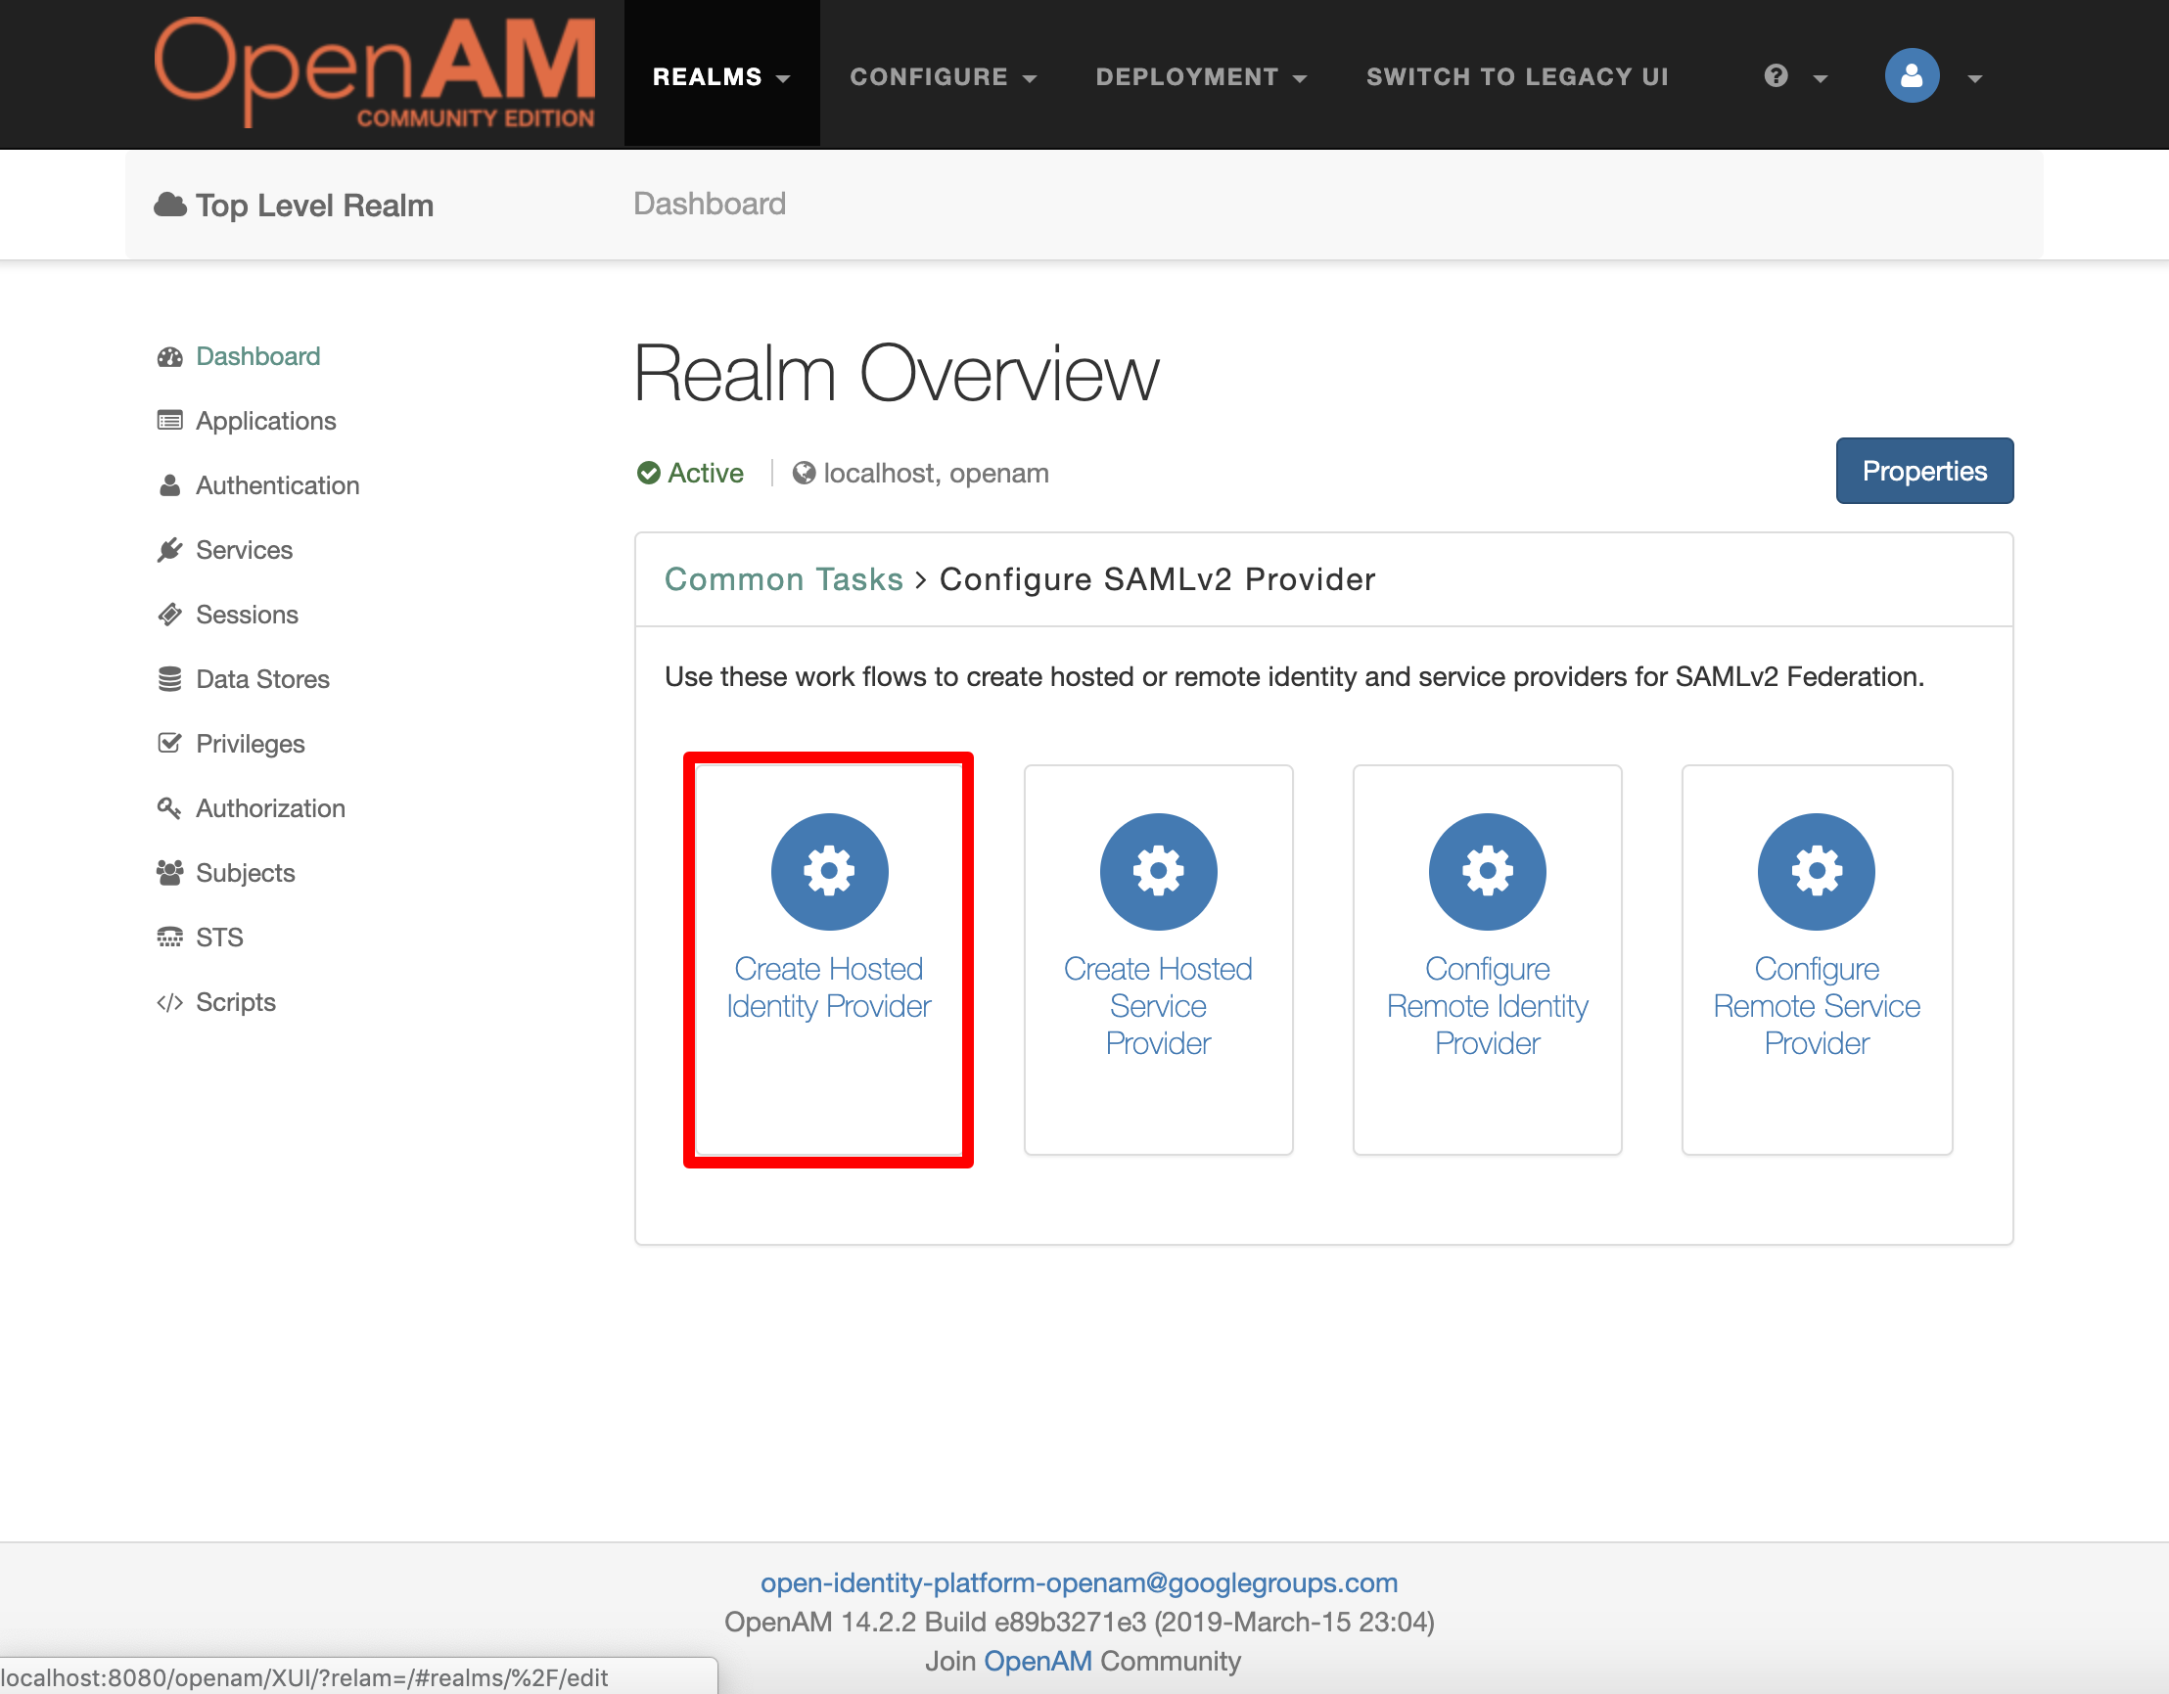Screen dimensions: 2169x1694
Task: Open Privileges in the sidebar
Action: 250,744
